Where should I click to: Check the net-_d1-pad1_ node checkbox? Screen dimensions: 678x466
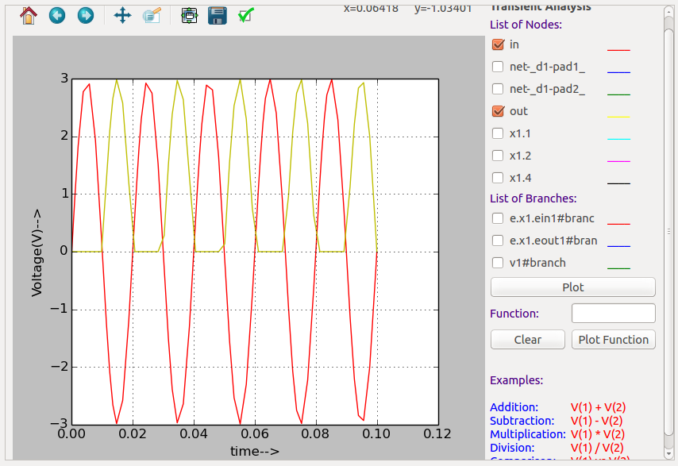click(x=498, y=67)
